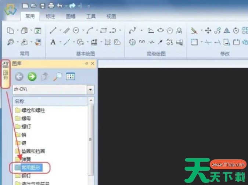Undo the last action with the Undo arrow
Screen dimensions: 248x185
click(x=60, y=6)
